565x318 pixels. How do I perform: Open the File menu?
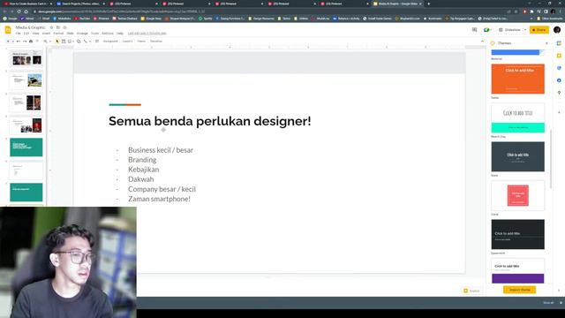pyautogui.click(x=18, y=34)
